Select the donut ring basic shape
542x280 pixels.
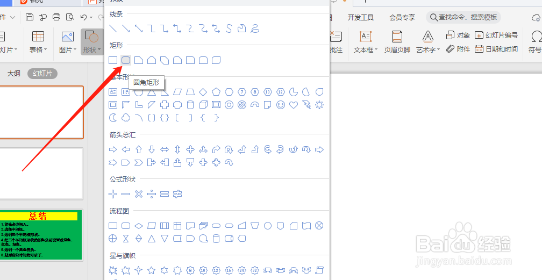[229, 105]
